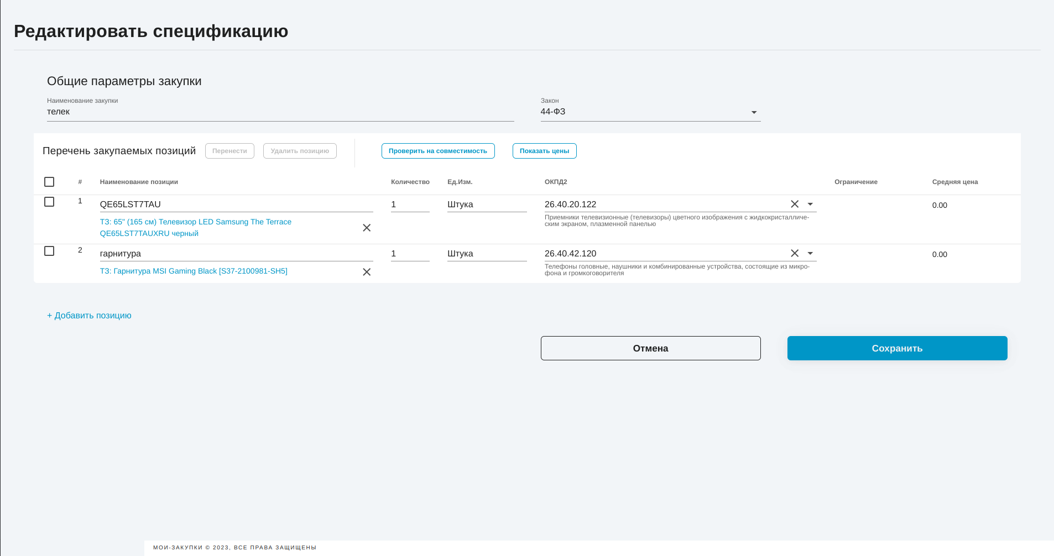Clear ОКПД2 code 26.40.20.122
Screen dimensions: 1054x556
[x=795, y=204]
